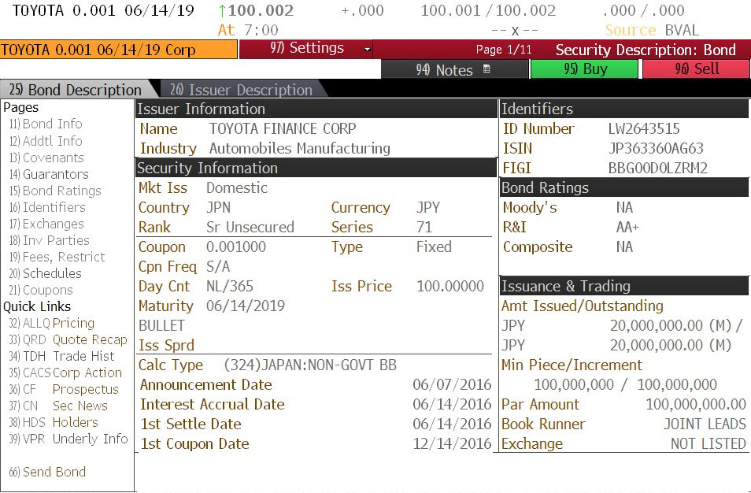Click the green 95) Buy button
The height and width of the screenshot is (493, 751).
[584, 69]
